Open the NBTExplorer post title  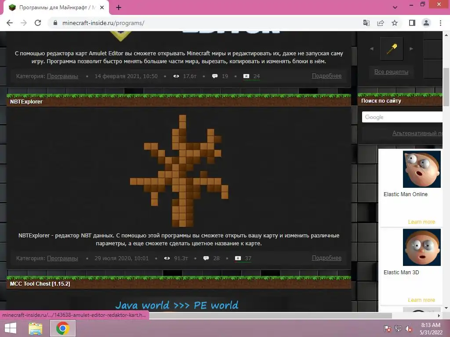pos(26,101)
